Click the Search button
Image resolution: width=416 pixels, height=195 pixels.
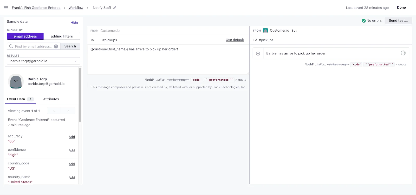70,46
